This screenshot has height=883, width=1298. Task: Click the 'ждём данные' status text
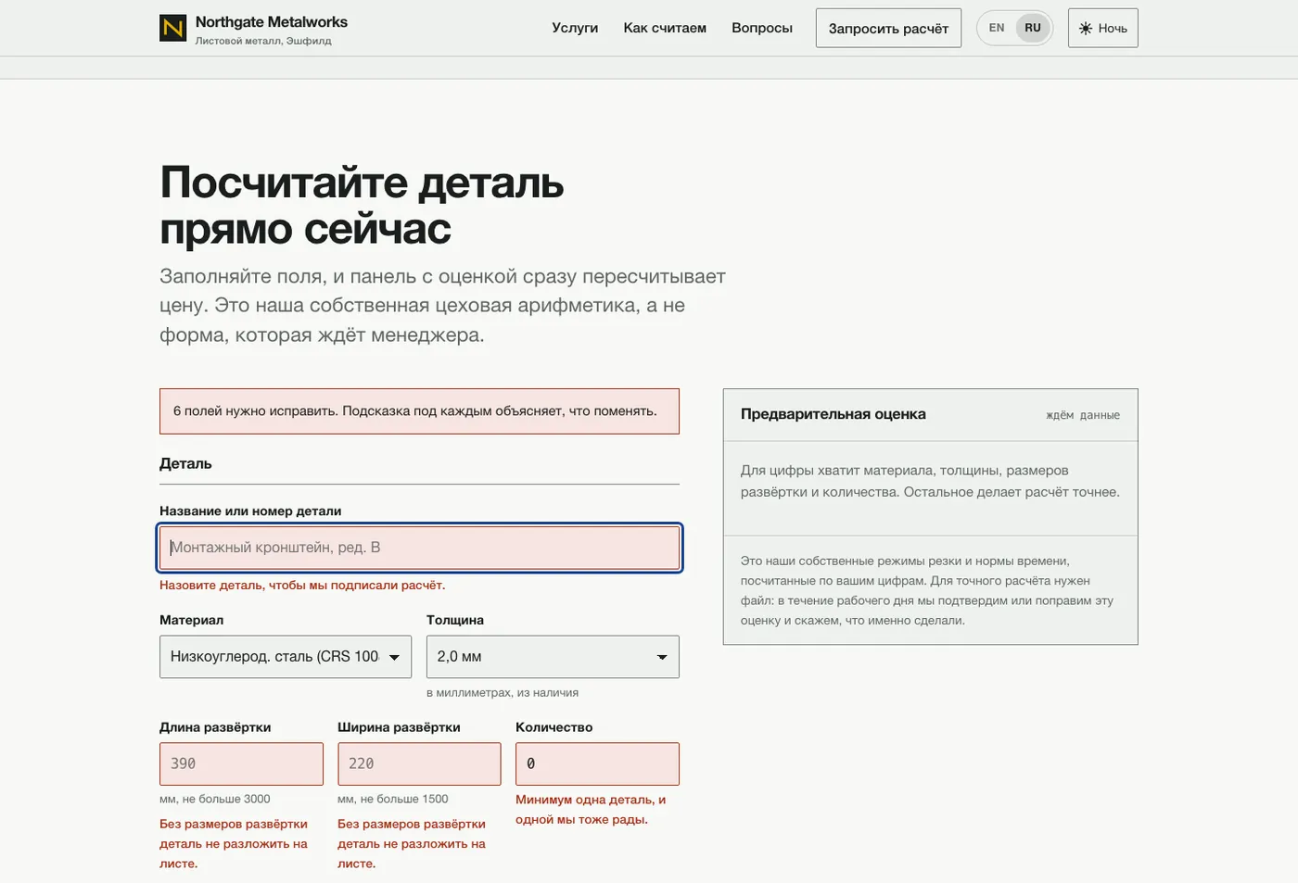click(x=1083, y=415)
